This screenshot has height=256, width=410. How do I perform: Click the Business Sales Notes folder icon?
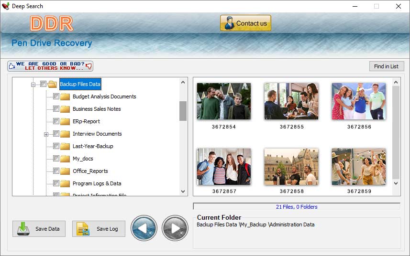(65, 109)
